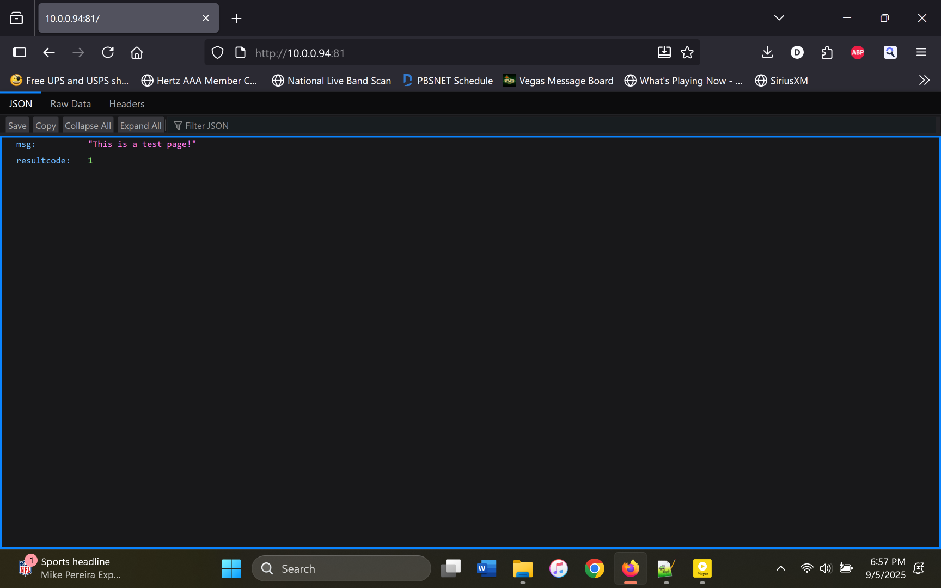The width and height of the screenshot is (941, 588).
Task: Bookmark this page with star
Action: pos(687,52)
